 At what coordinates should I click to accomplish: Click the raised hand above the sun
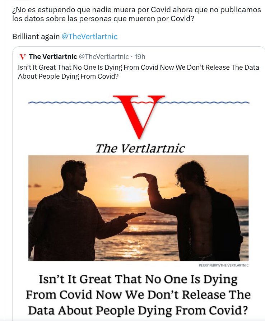click(x=144, y=177)
